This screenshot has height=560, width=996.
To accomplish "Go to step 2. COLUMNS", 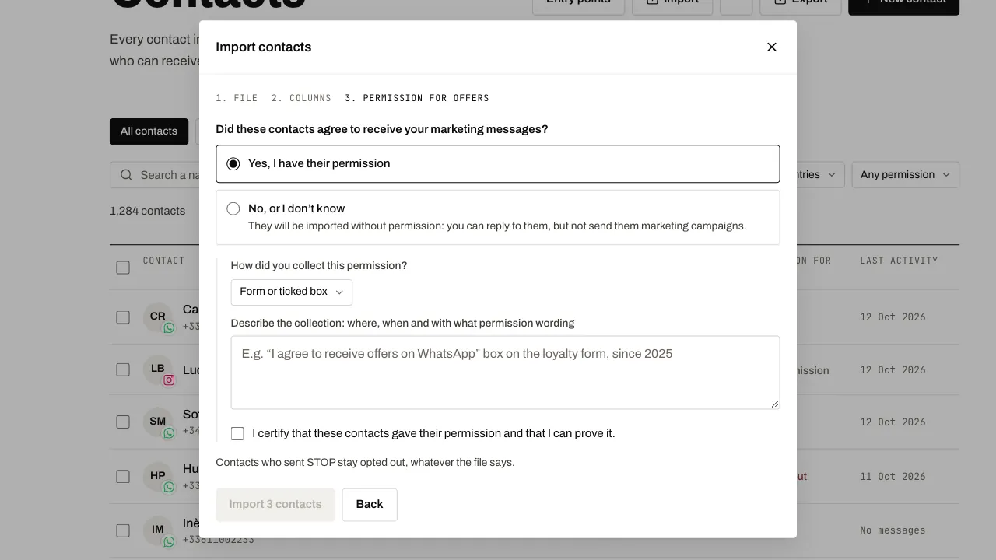I will click(301, 98).
